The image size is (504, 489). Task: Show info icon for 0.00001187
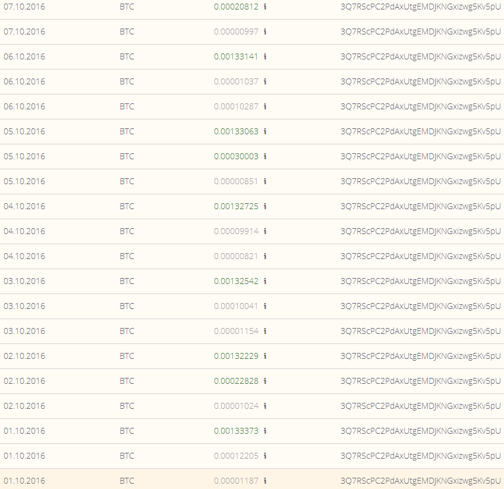(265, 481)
